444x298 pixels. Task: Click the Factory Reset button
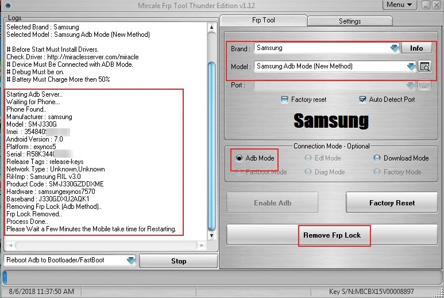pyautogui.click(x=392, y=203)
